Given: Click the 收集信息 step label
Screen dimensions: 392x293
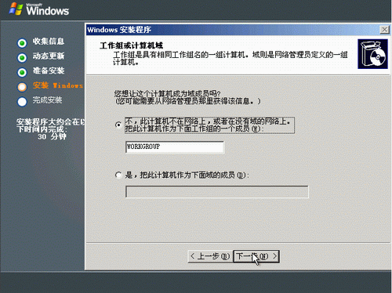Looking at the screenshot, I should (49, 42).
